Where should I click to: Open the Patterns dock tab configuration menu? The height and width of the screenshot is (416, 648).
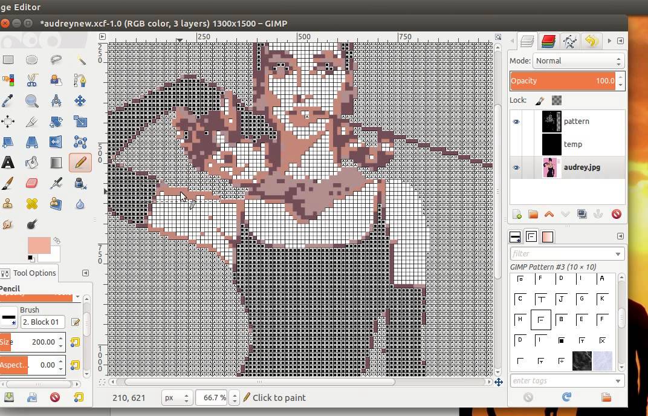(x=620, y=236)
